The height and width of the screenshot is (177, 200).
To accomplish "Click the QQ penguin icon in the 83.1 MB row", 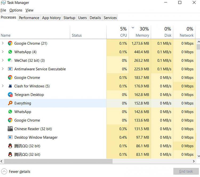I will click(10, 155).
